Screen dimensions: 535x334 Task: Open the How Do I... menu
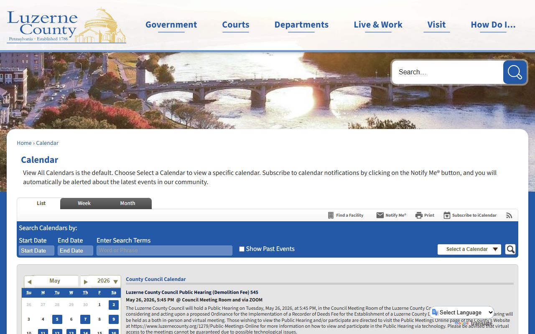point(493,25)
